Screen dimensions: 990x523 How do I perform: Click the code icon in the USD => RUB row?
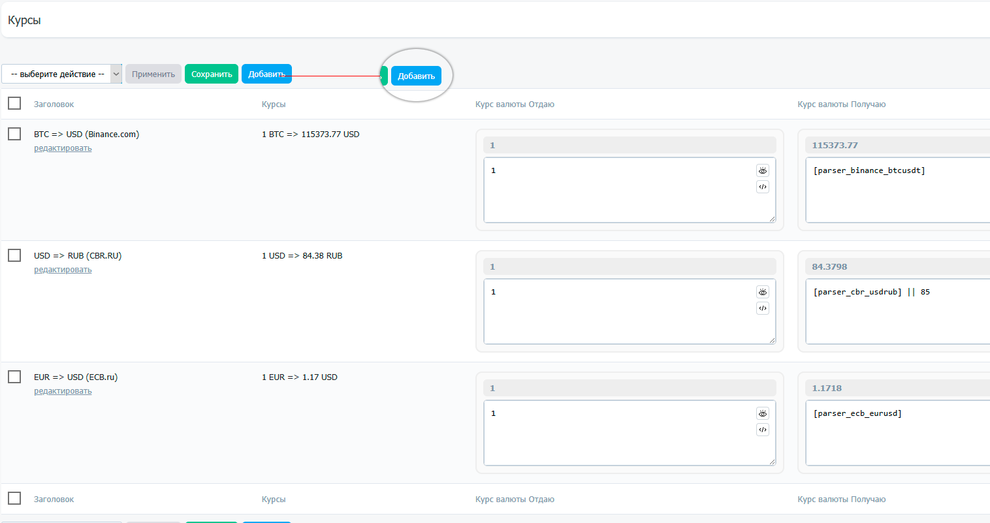click(x=762, y=308)
